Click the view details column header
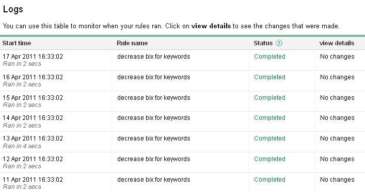 [x=337, y=43]
